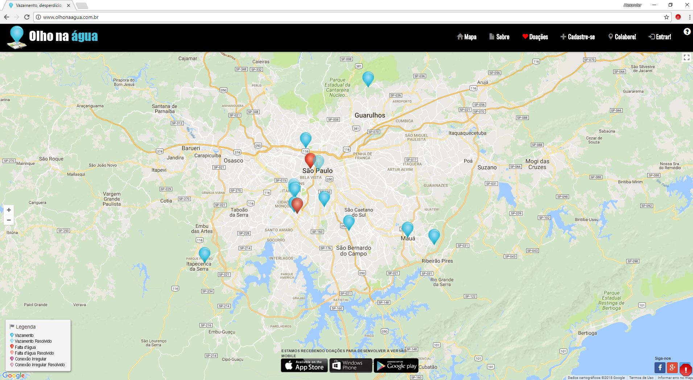This screenshot has height=380, width=693.
Task: Click the São Bernardo do Campo label
Action: click(x=354, y=251)
